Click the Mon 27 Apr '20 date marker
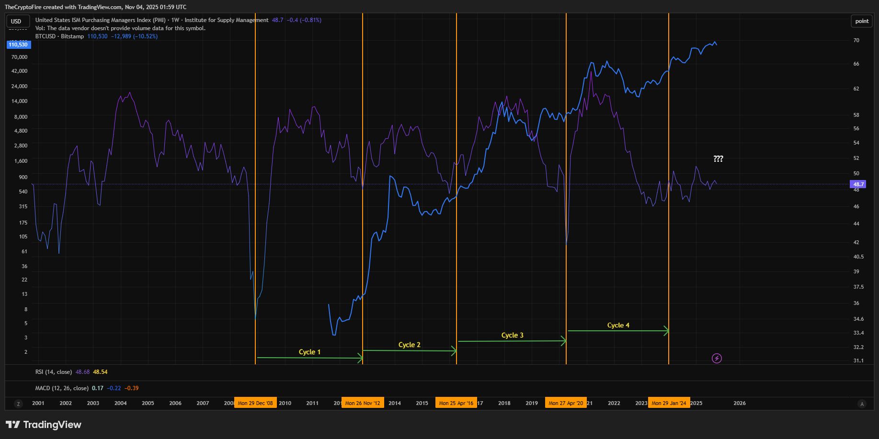The height and width of the screenshot is (439, 879). 566,403
